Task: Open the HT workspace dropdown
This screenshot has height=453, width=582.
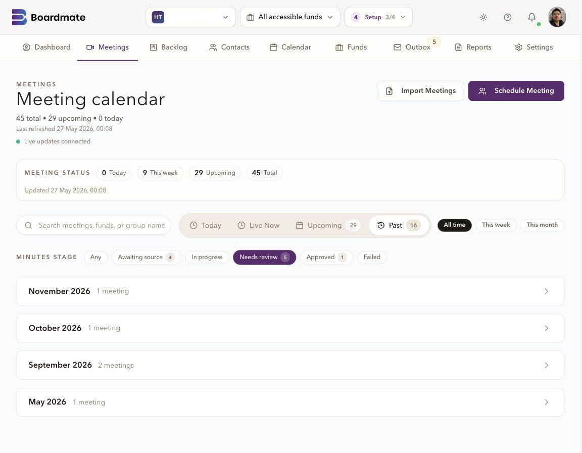Action: [x=190, y=17]
